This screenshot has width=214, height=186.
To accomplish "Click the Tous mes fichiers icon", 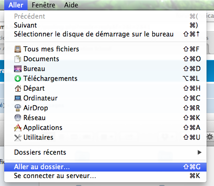I will [x=18, y=49].
